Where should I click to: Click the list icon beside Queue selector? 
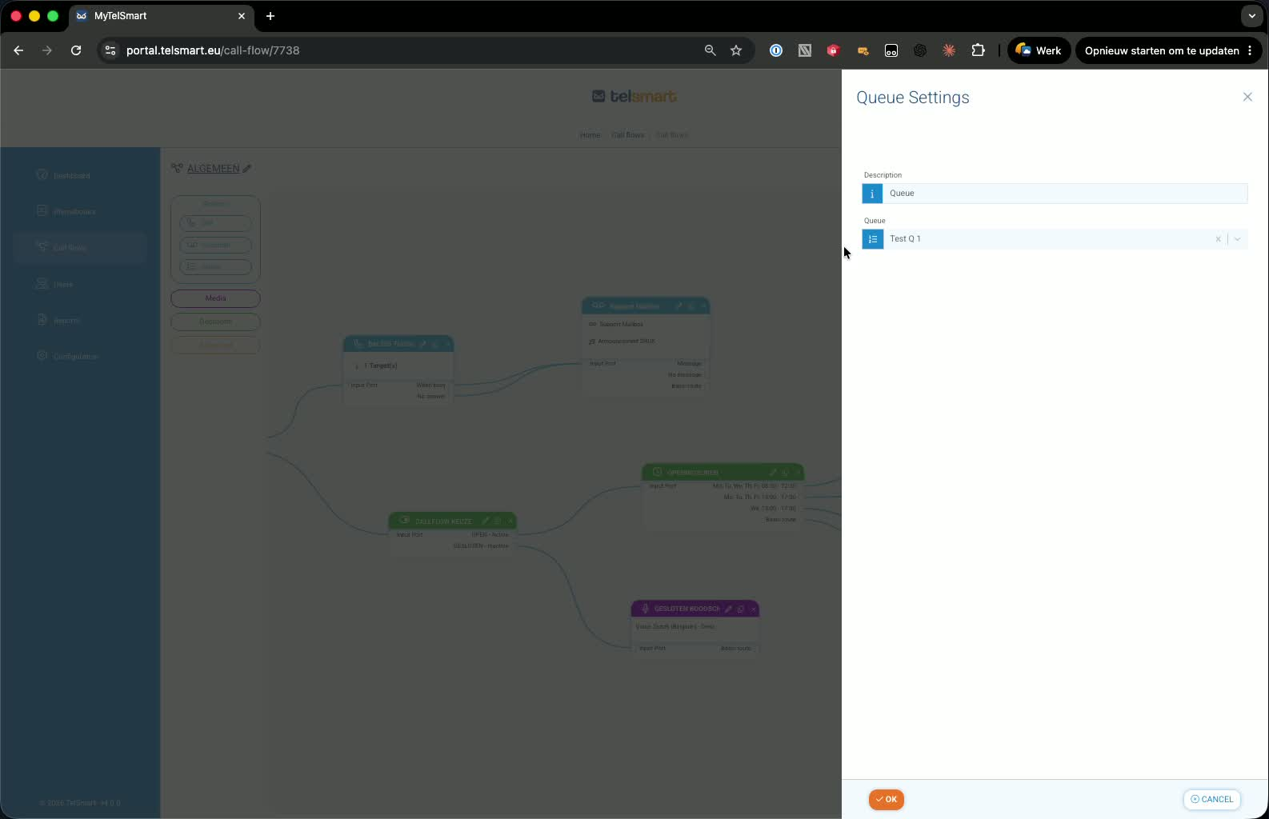pos(872,239)
